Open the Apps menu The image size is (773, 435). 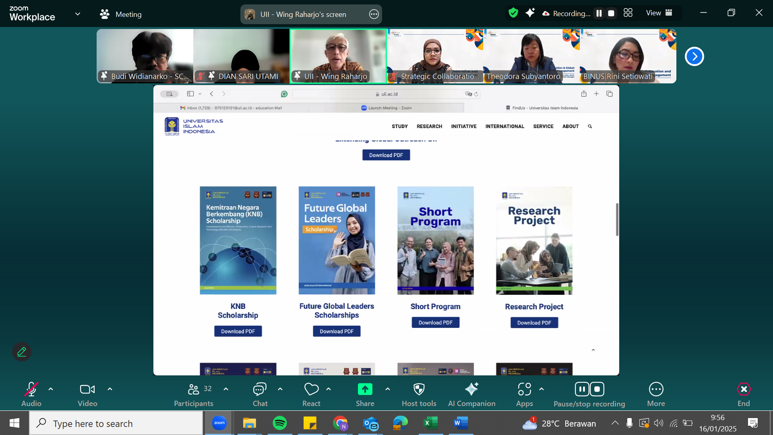[x=525, y=394]
